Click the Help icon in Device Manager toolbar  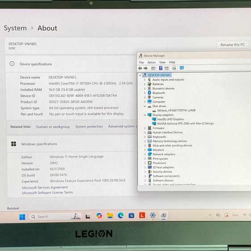coord(160,68)
